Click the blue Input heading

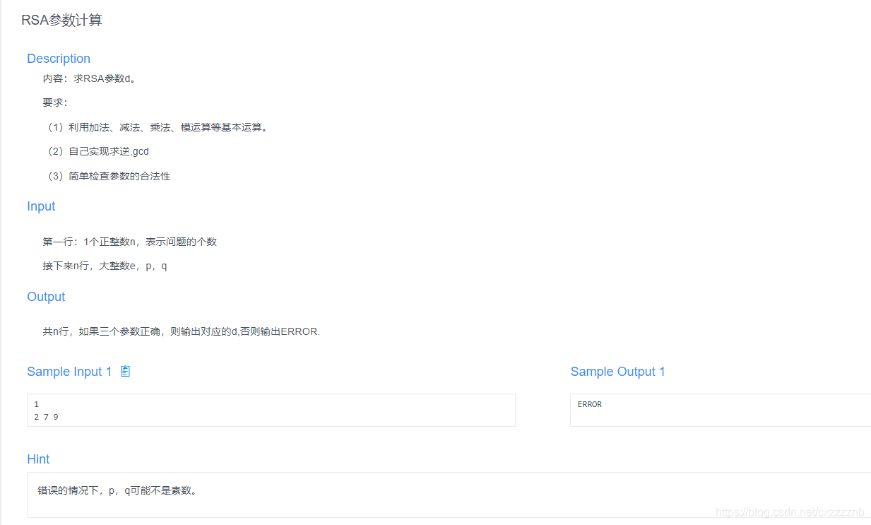(x=41, y=206)
